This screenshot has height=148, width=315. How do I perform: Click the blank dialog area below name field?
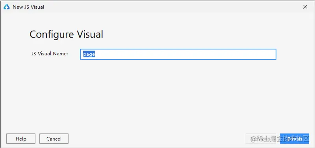(157, 94)
